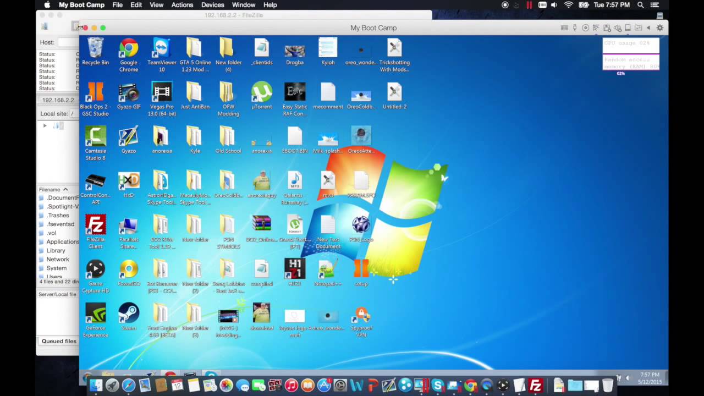The height and width of the screenshot is (396, 704).
Task: Open the volume control in the menu bar
Action: pos(554,5)
